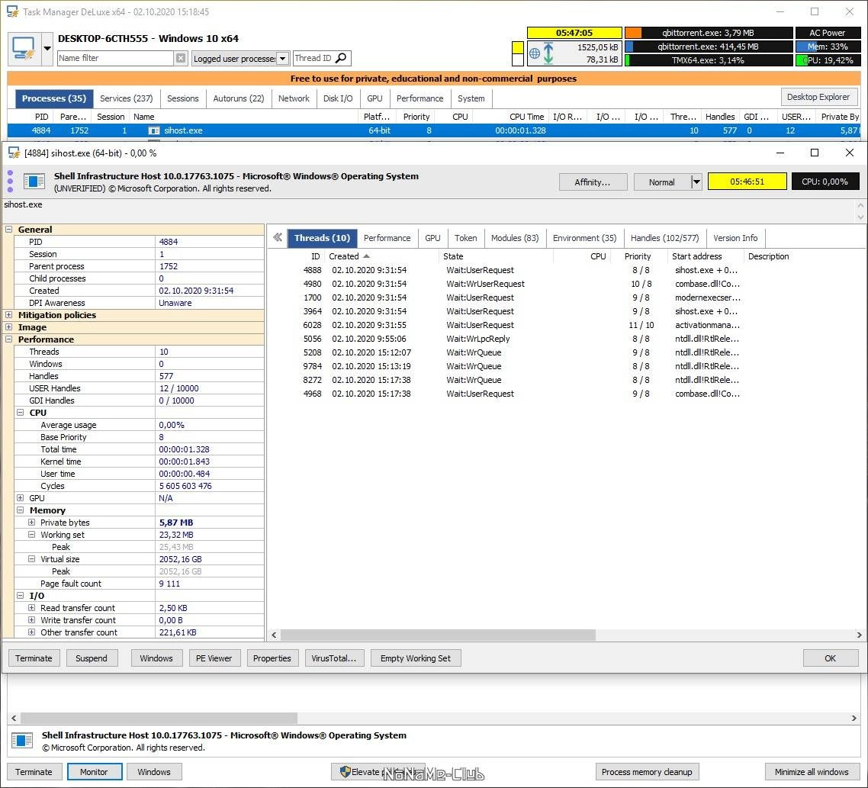Collapse the Performance section in the properties tree
Viewport: 868px width, 788px height.
[9, 339]
